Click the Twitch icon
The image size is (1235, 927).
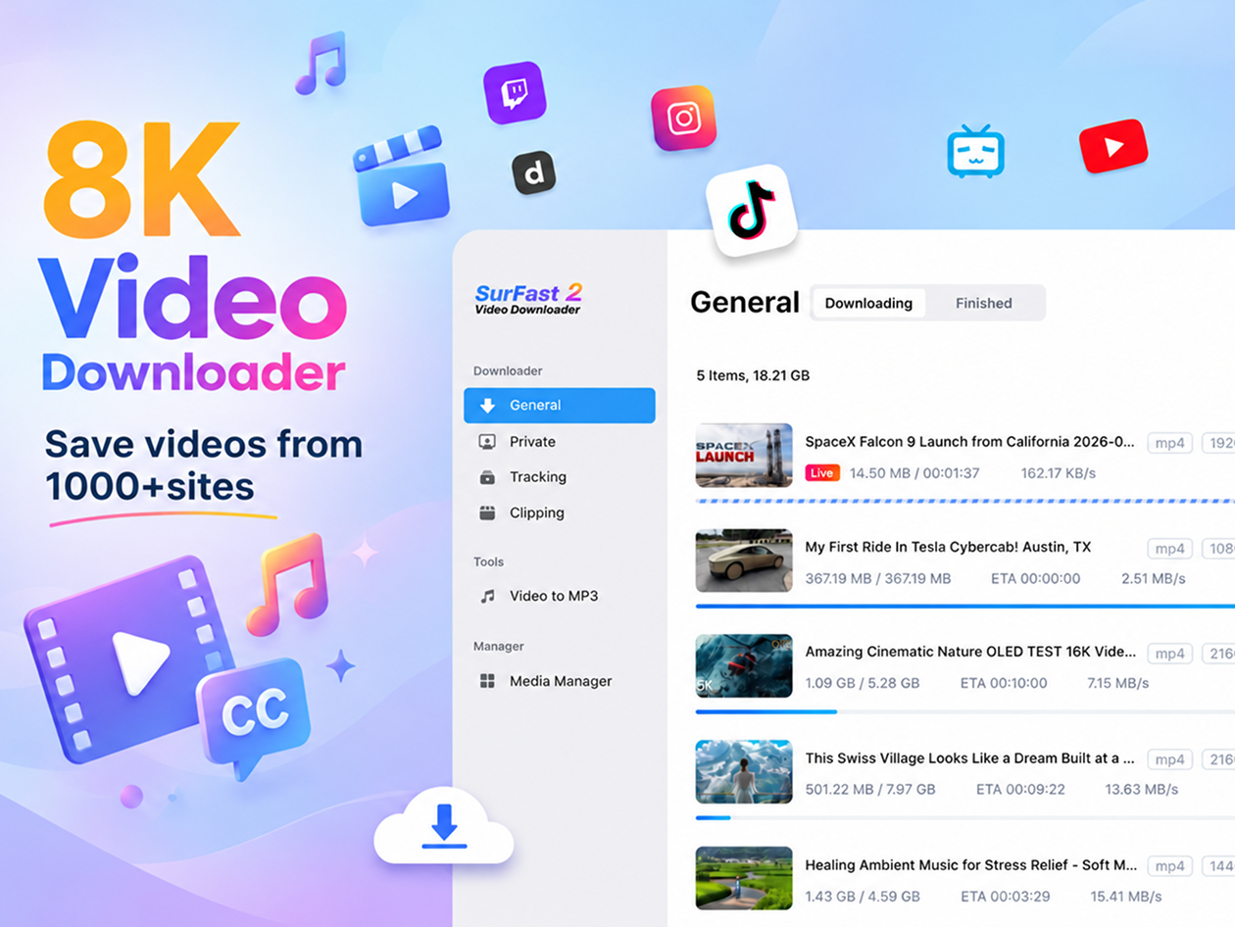click(515, 92)
